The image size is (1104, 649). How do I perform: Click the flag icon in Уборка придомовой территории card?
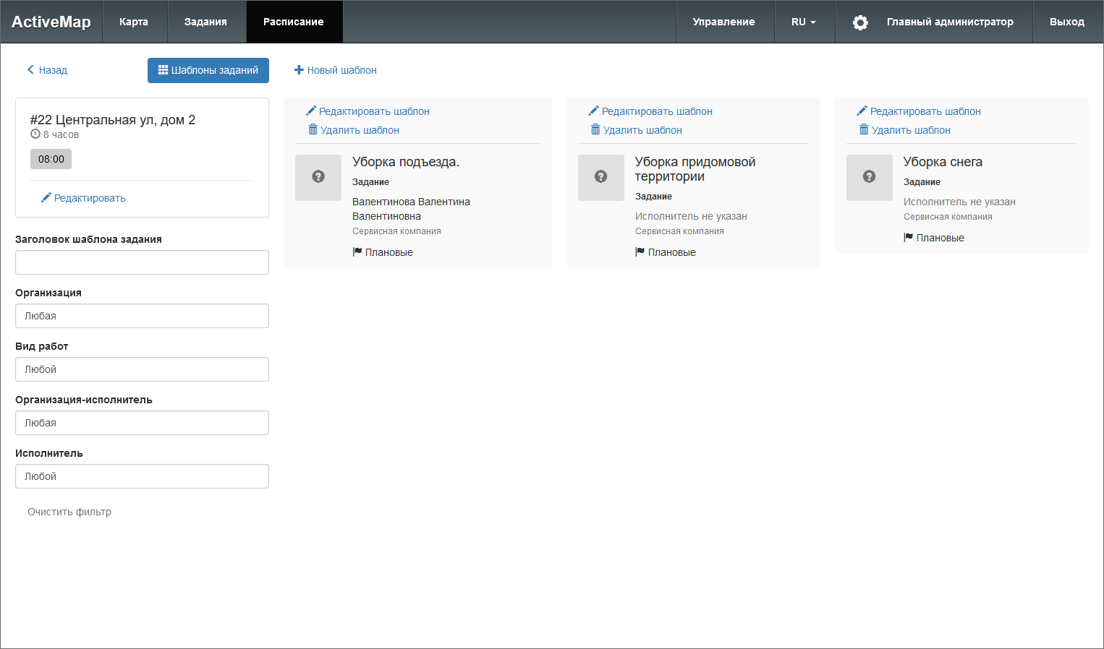(640, 252)
